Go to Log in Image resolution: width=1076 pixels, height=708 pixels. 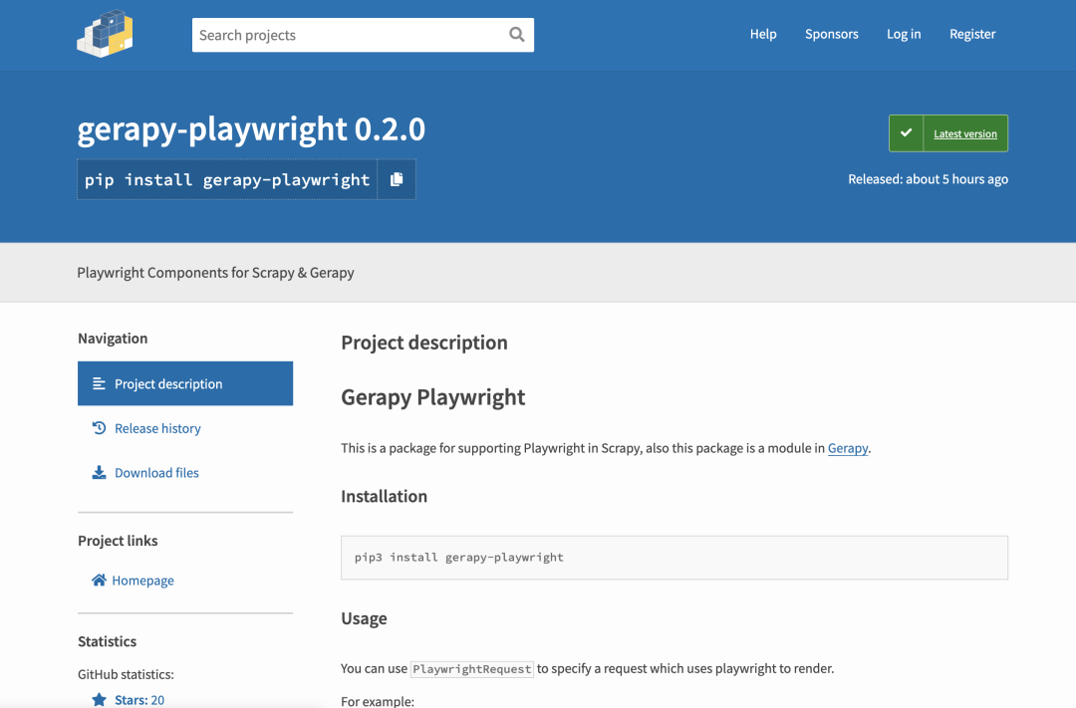(904, 34)
